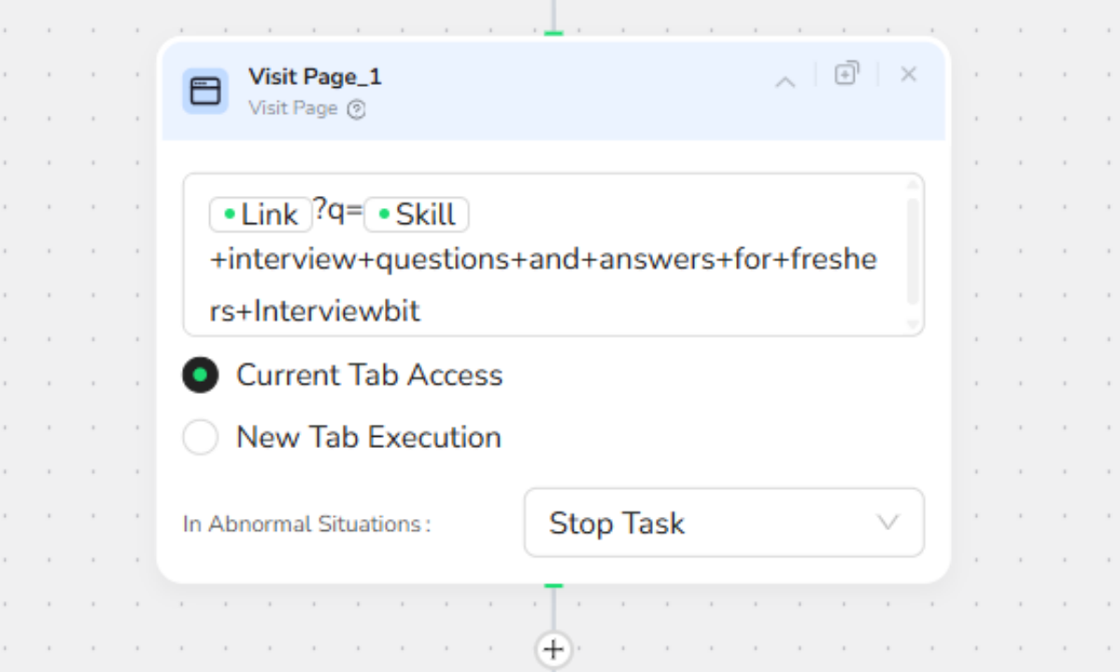Open the Stop Task dropdown
This screenshot has height=672, width=1120.
(724, 523)
